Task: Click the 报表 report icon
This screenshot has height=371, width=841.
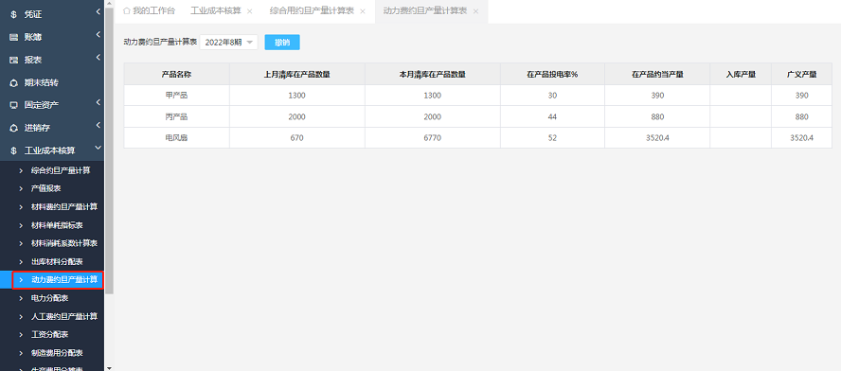Action: [14, 60]
